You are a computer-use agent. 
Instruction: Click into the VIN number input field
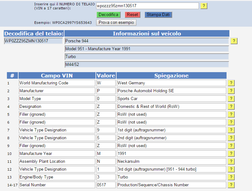tap(147, 6)
